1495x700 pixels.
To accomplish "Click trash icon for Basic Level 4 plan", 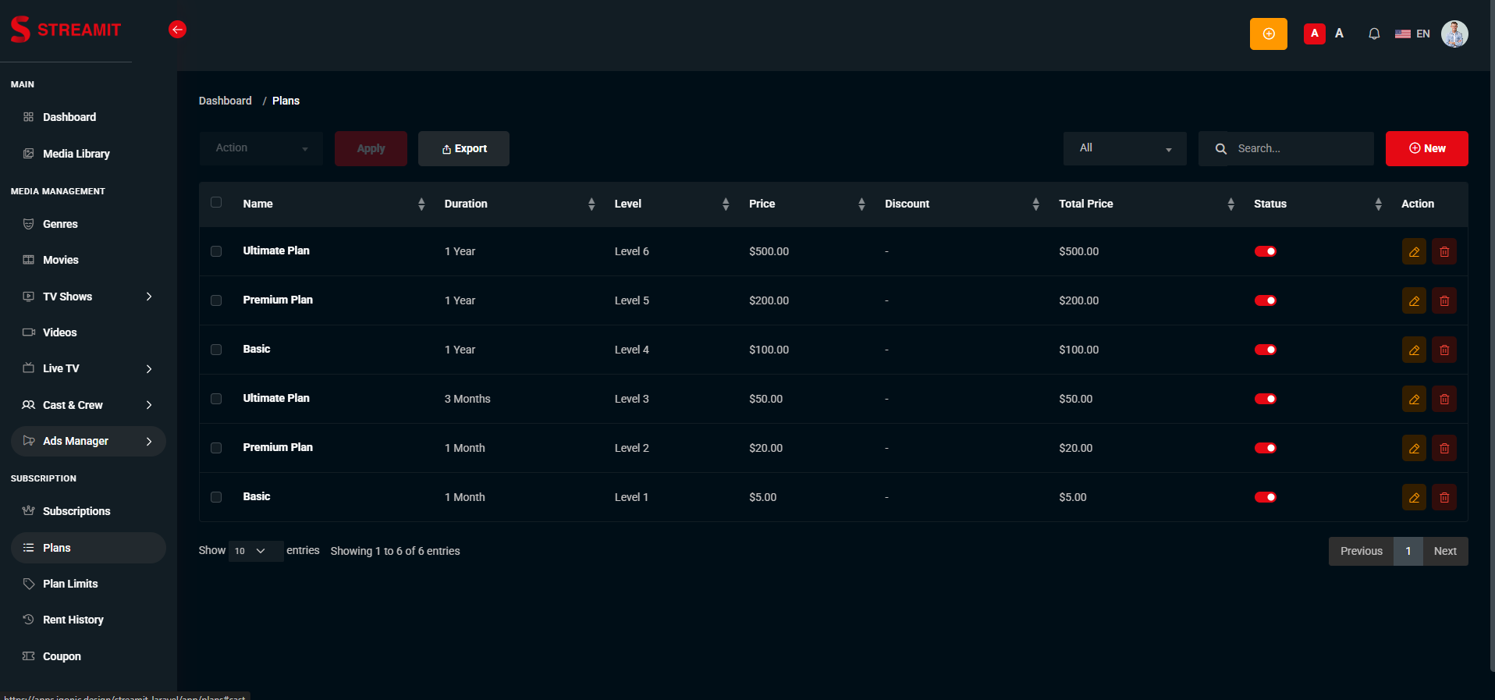I will pyautogui.click(x=1444, y=350).
